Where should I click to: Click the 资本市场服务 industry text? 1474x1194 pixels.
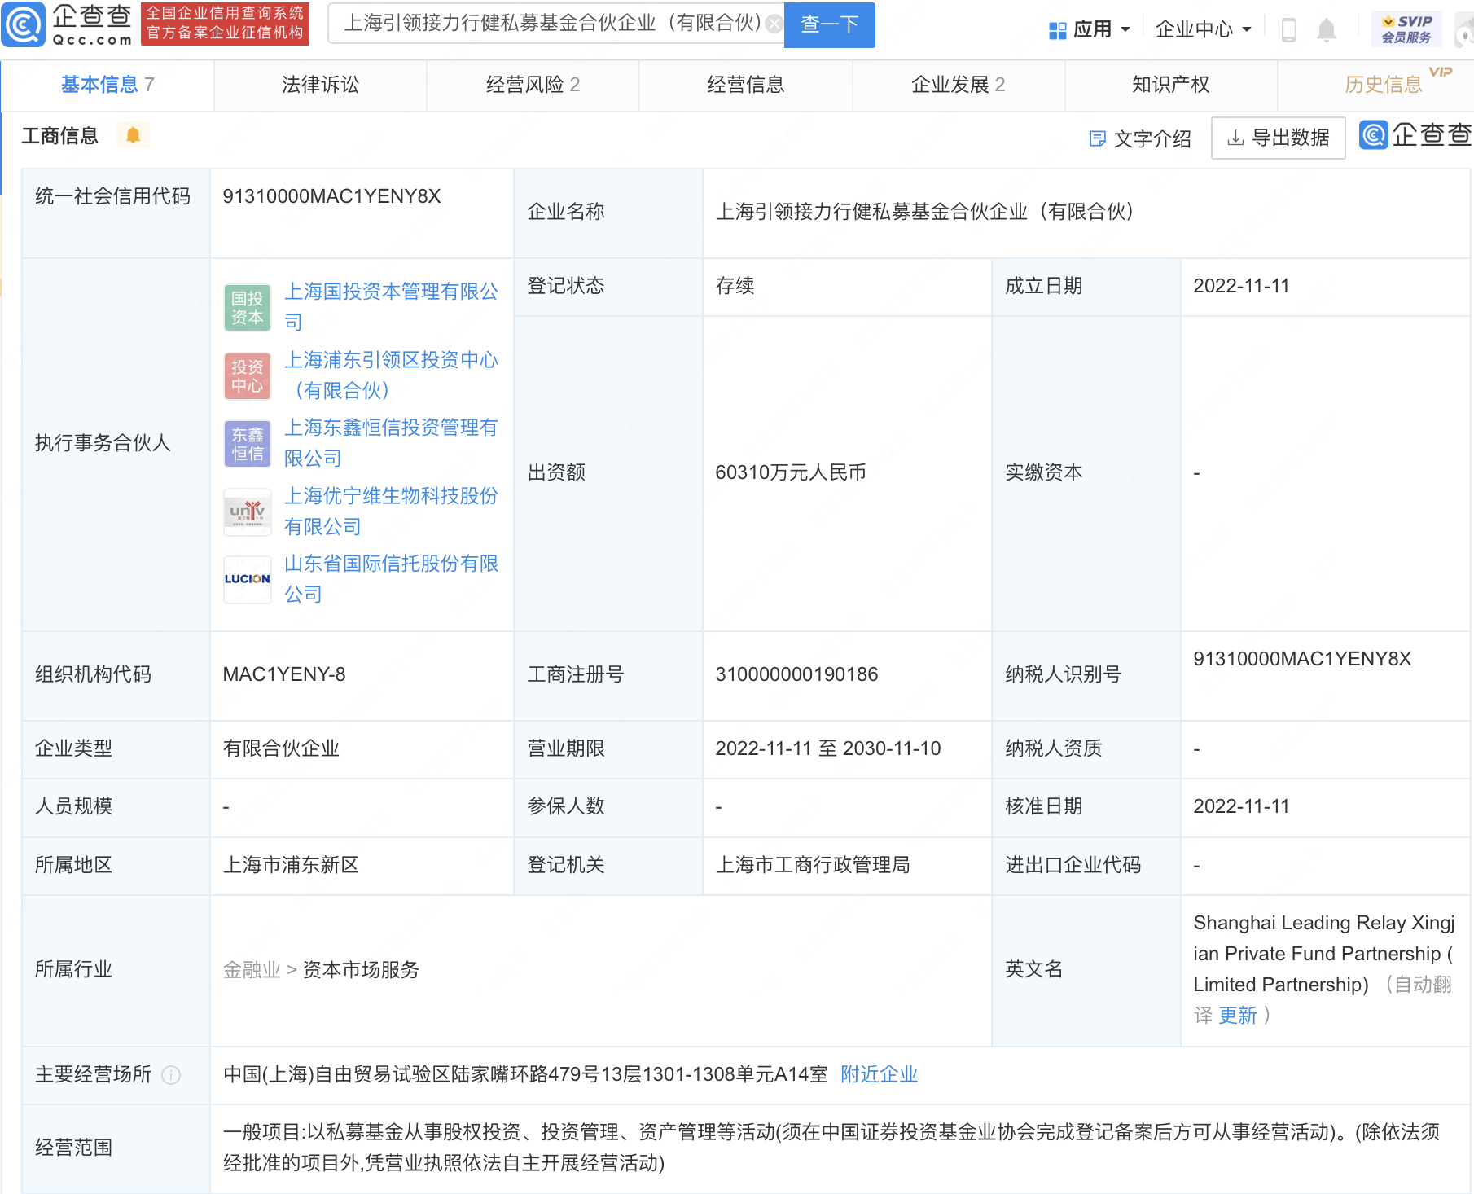click(x=361, y=969)
